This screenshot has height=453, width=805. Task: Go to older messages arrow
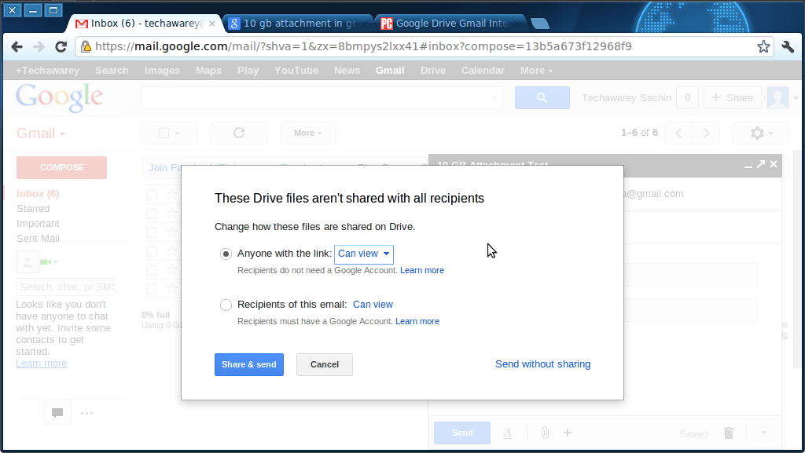click(706, 133)
